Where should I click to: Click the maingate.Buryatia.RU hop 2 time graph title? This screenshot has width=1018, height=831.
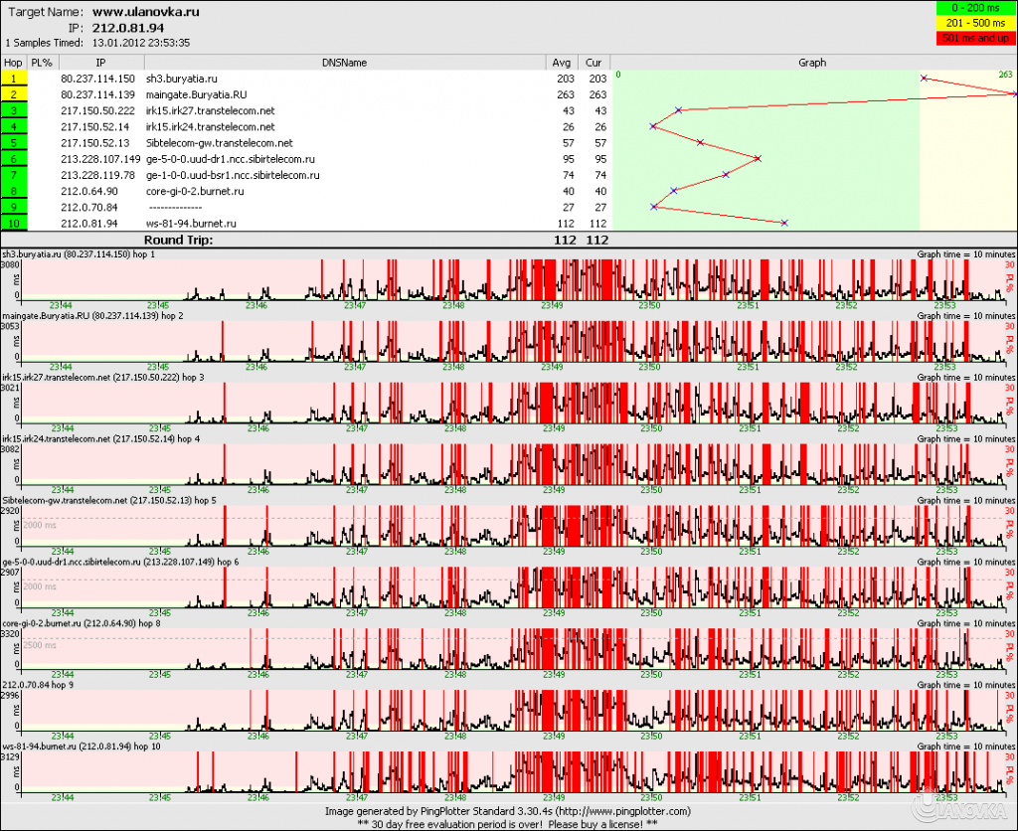106,315
